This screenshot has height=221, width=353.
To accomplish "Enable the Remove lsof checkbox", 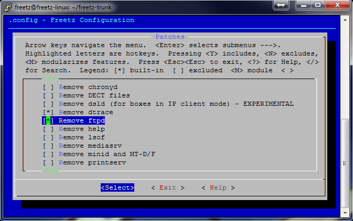I will coord(48,138).
